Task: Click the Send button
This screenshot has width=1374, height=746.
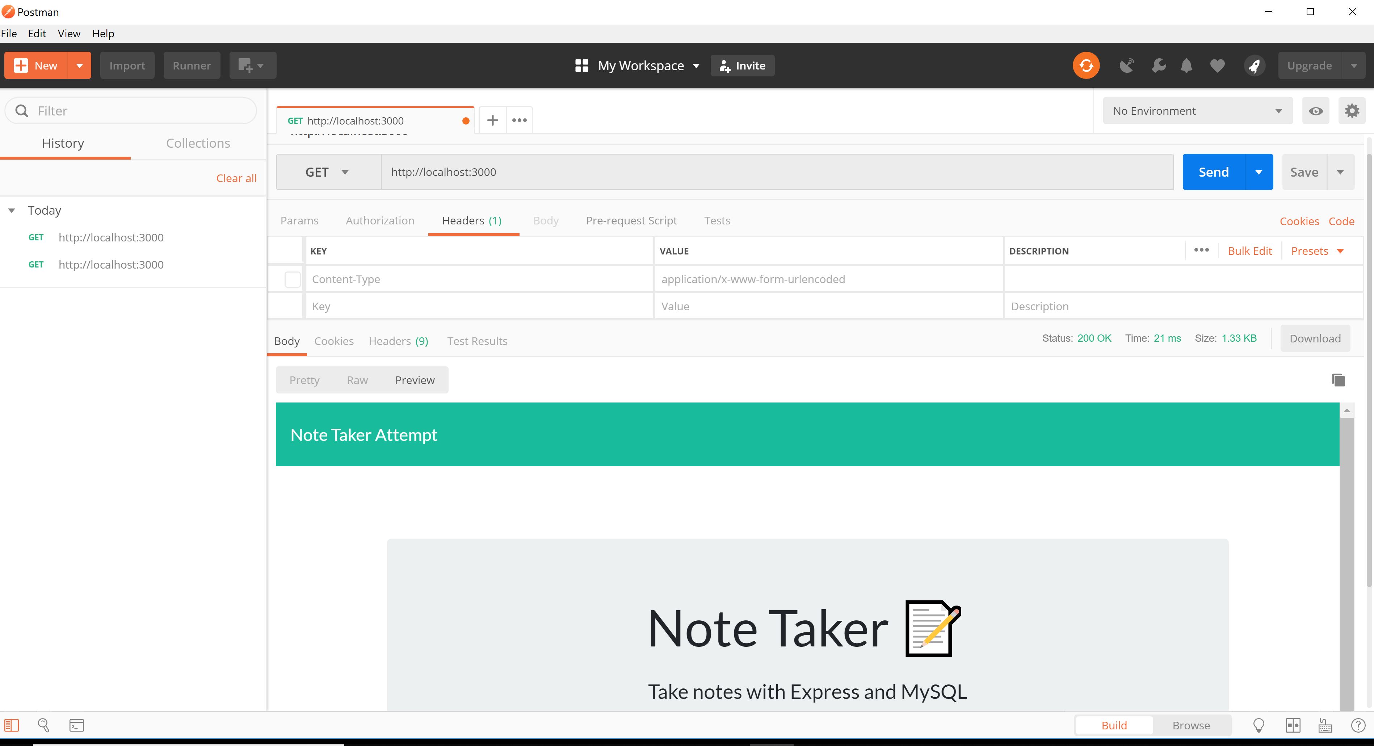Action: 1213,171
